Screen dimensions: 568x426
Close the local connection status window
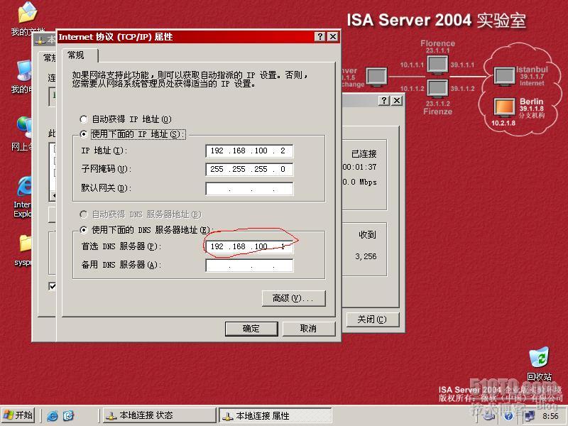[397, 101]
